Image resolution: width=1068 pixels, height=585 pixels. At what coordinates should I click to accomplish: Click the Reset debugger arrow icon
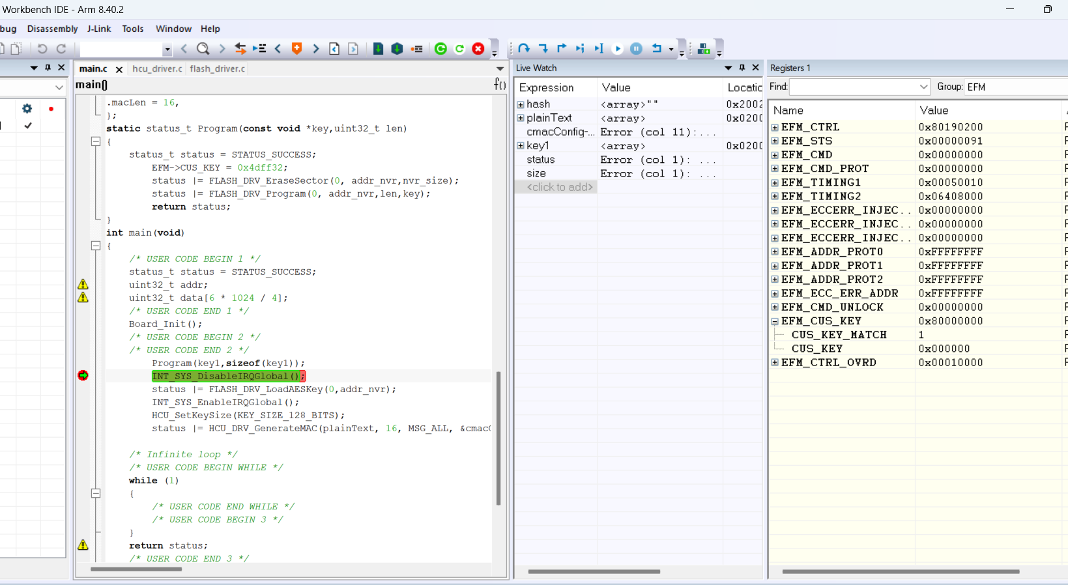(657, 49)
